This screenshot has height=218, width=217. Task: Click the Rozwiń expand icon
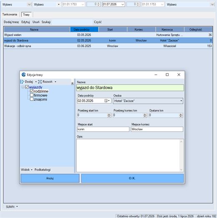coord(40,82)
